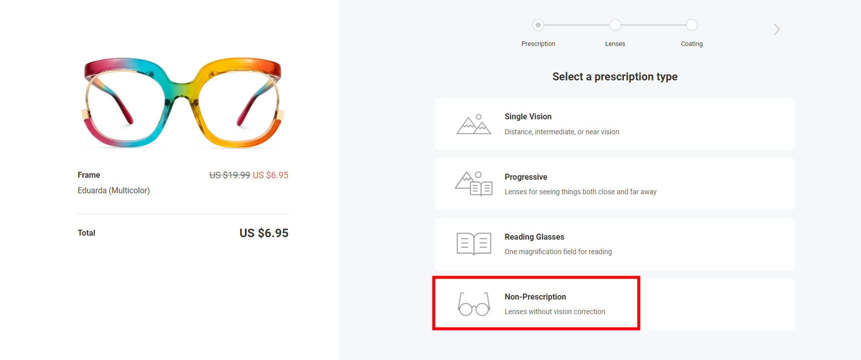This screenshot has height=360, width=861.
Task: Click the Non-Prescription eyeglasses icon
Action: (x=473, y=304)
